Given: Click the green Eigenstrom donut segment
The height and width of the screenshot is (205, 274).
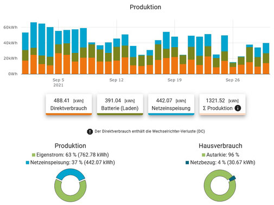Looking at the screenshot, I should 71,198.
